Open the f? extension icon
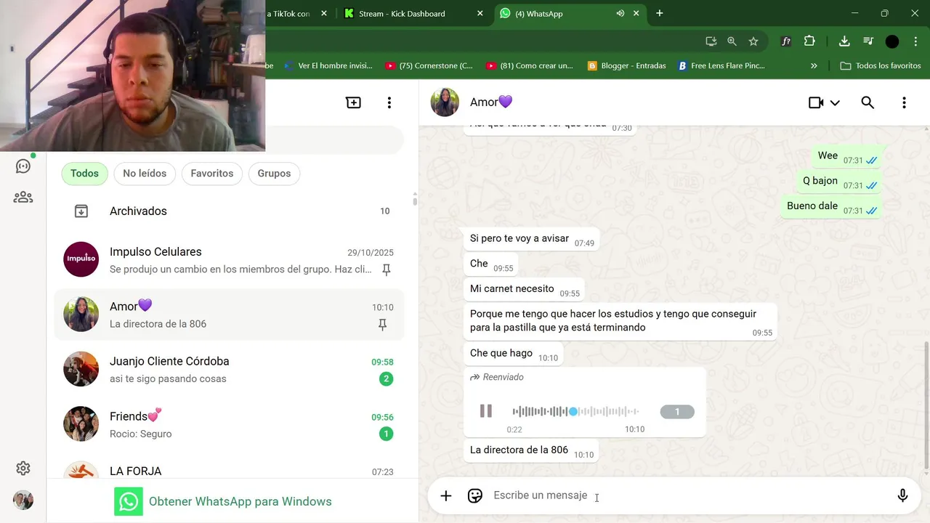 pyautogui.click(x=786, y=41)
